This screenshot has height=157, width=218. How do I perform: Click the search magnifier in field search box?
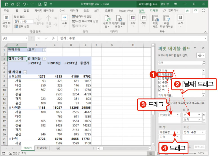[x=204, y=63]
